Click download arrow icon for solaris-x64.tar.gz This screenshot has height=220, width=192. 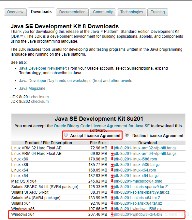point(112,203)
